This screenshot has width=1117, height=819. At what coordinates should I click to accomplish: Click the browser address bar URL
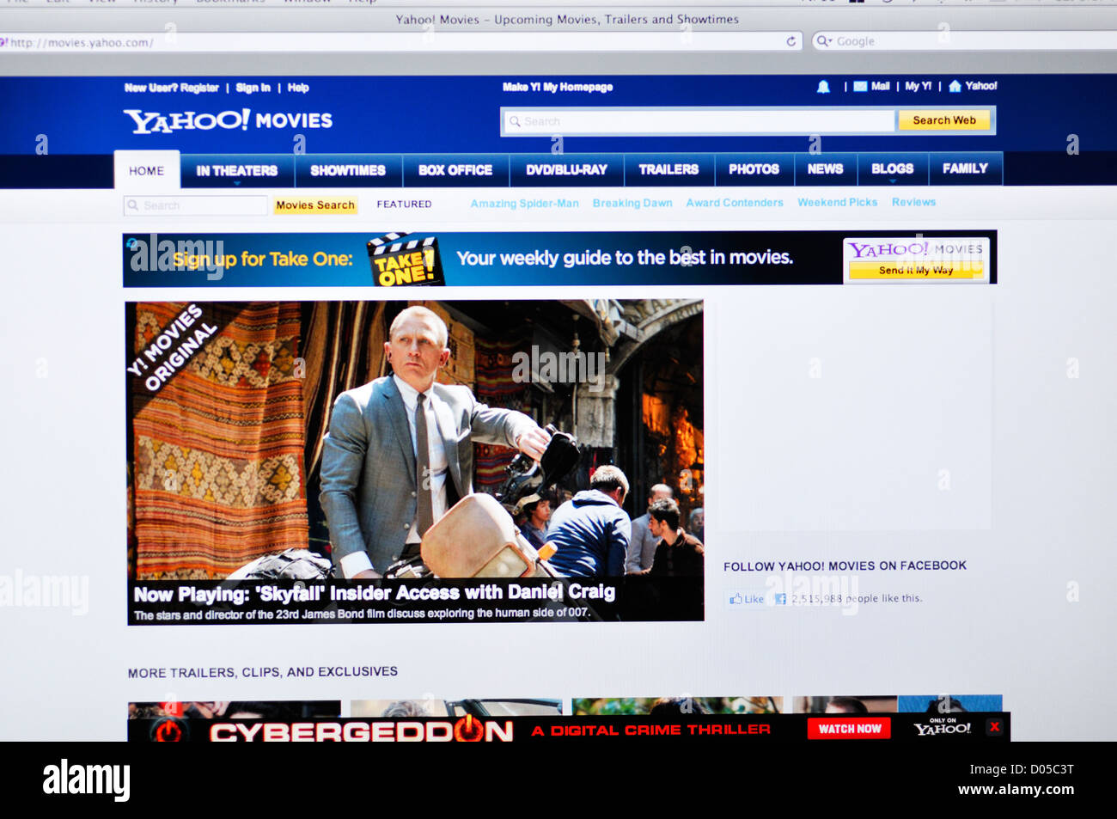(x=82, y=42)
